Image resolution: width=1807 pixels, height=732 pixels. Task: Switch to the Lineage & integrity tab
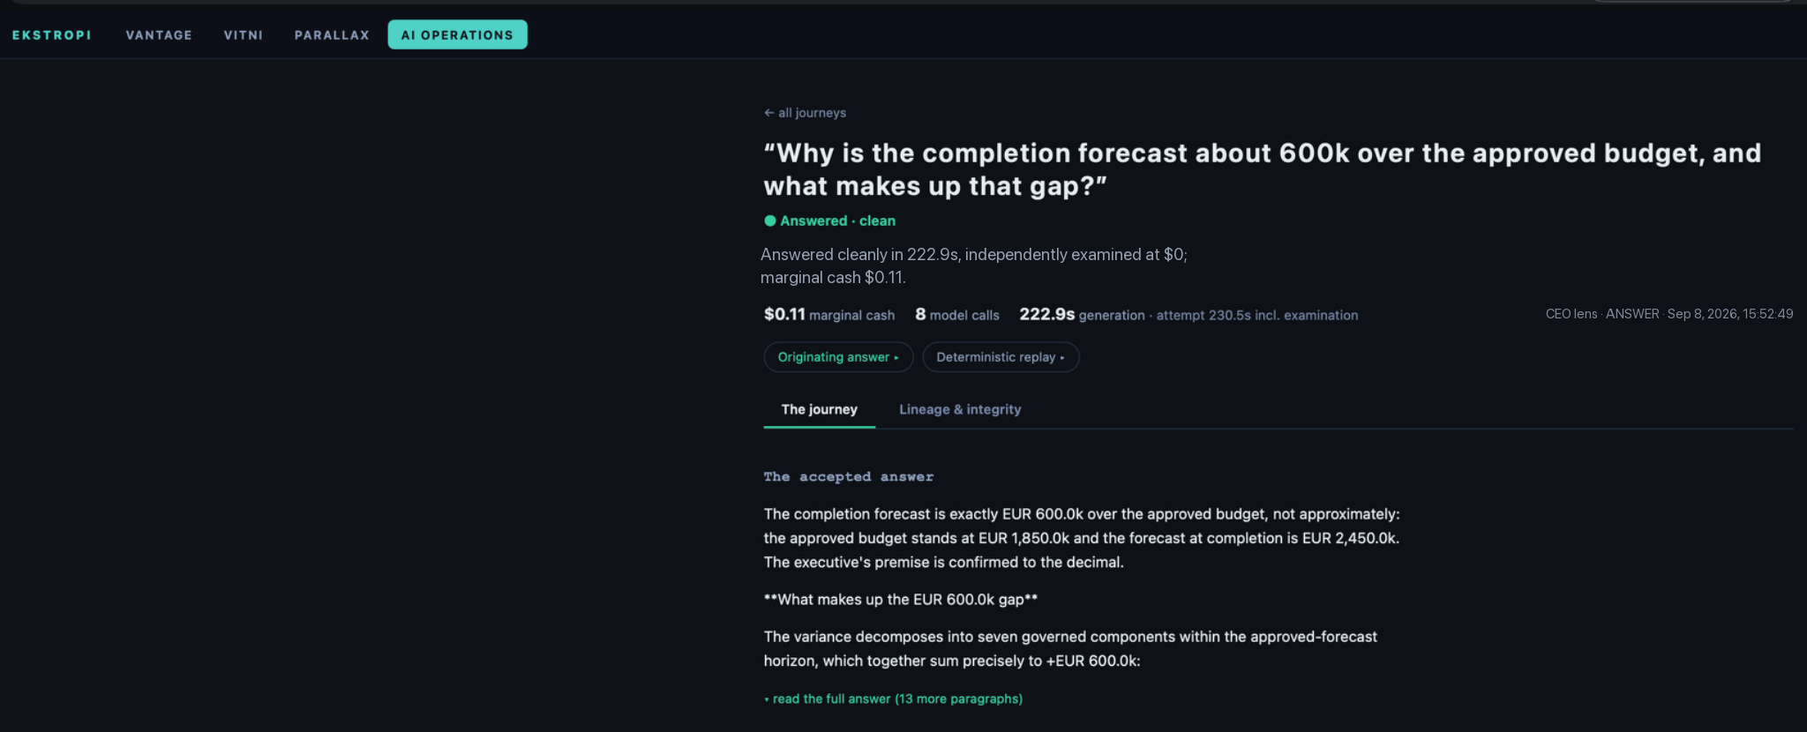click(x=960, y=409)
